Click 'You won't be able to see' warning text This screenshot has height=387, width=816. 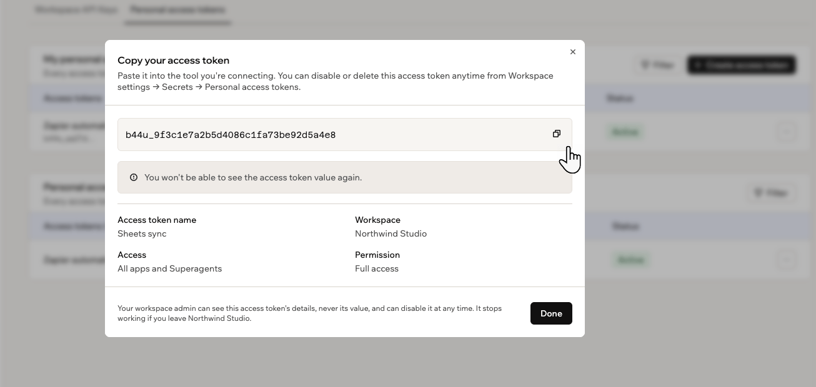tap(253, 177)
